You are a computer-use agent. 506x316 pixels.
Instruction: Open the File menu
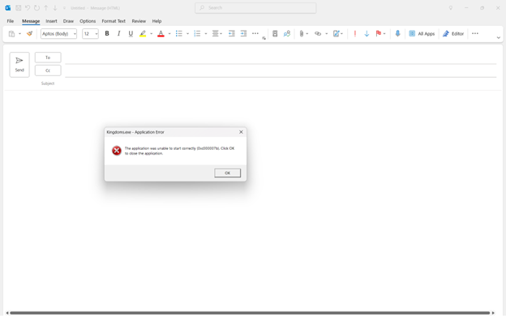pos(11,21)
